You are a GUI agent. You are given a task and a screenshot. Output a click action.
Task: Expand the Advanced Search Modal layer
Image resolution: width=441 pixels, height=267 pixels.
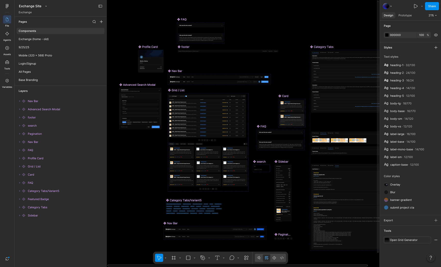point(20,109)
